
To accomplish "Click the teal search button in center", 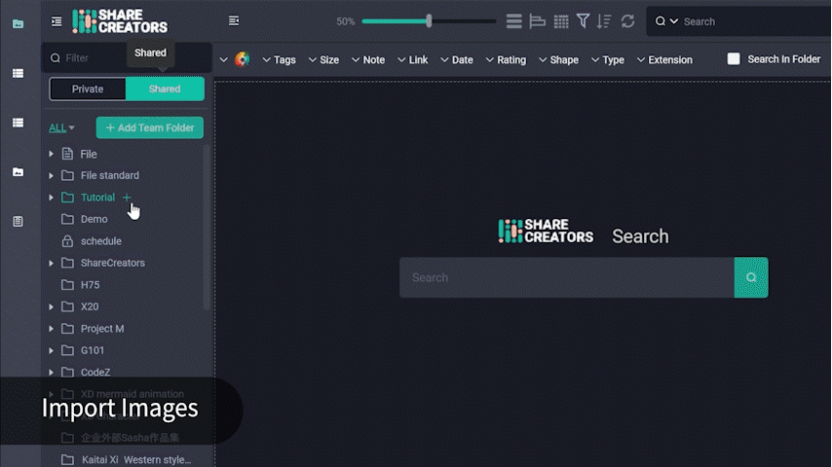I will click(x=751, y=277).
